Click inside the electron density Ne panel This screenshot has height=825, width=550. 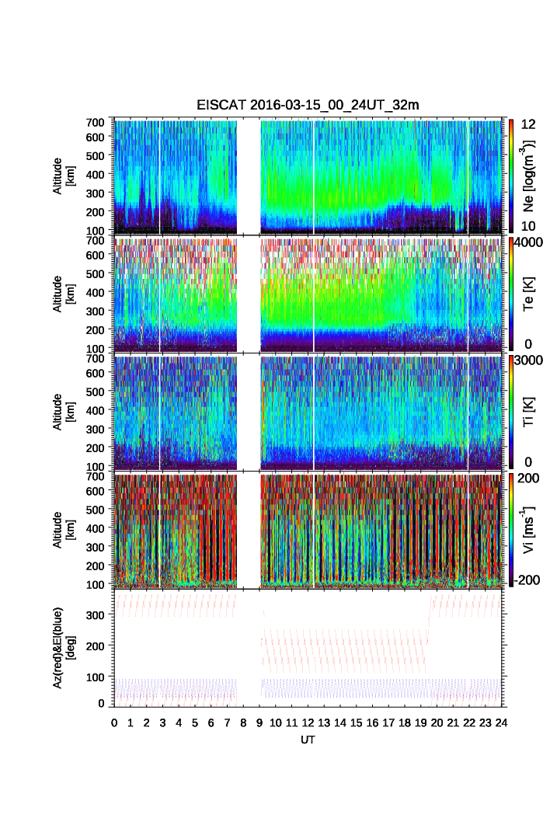pos(308,176)
